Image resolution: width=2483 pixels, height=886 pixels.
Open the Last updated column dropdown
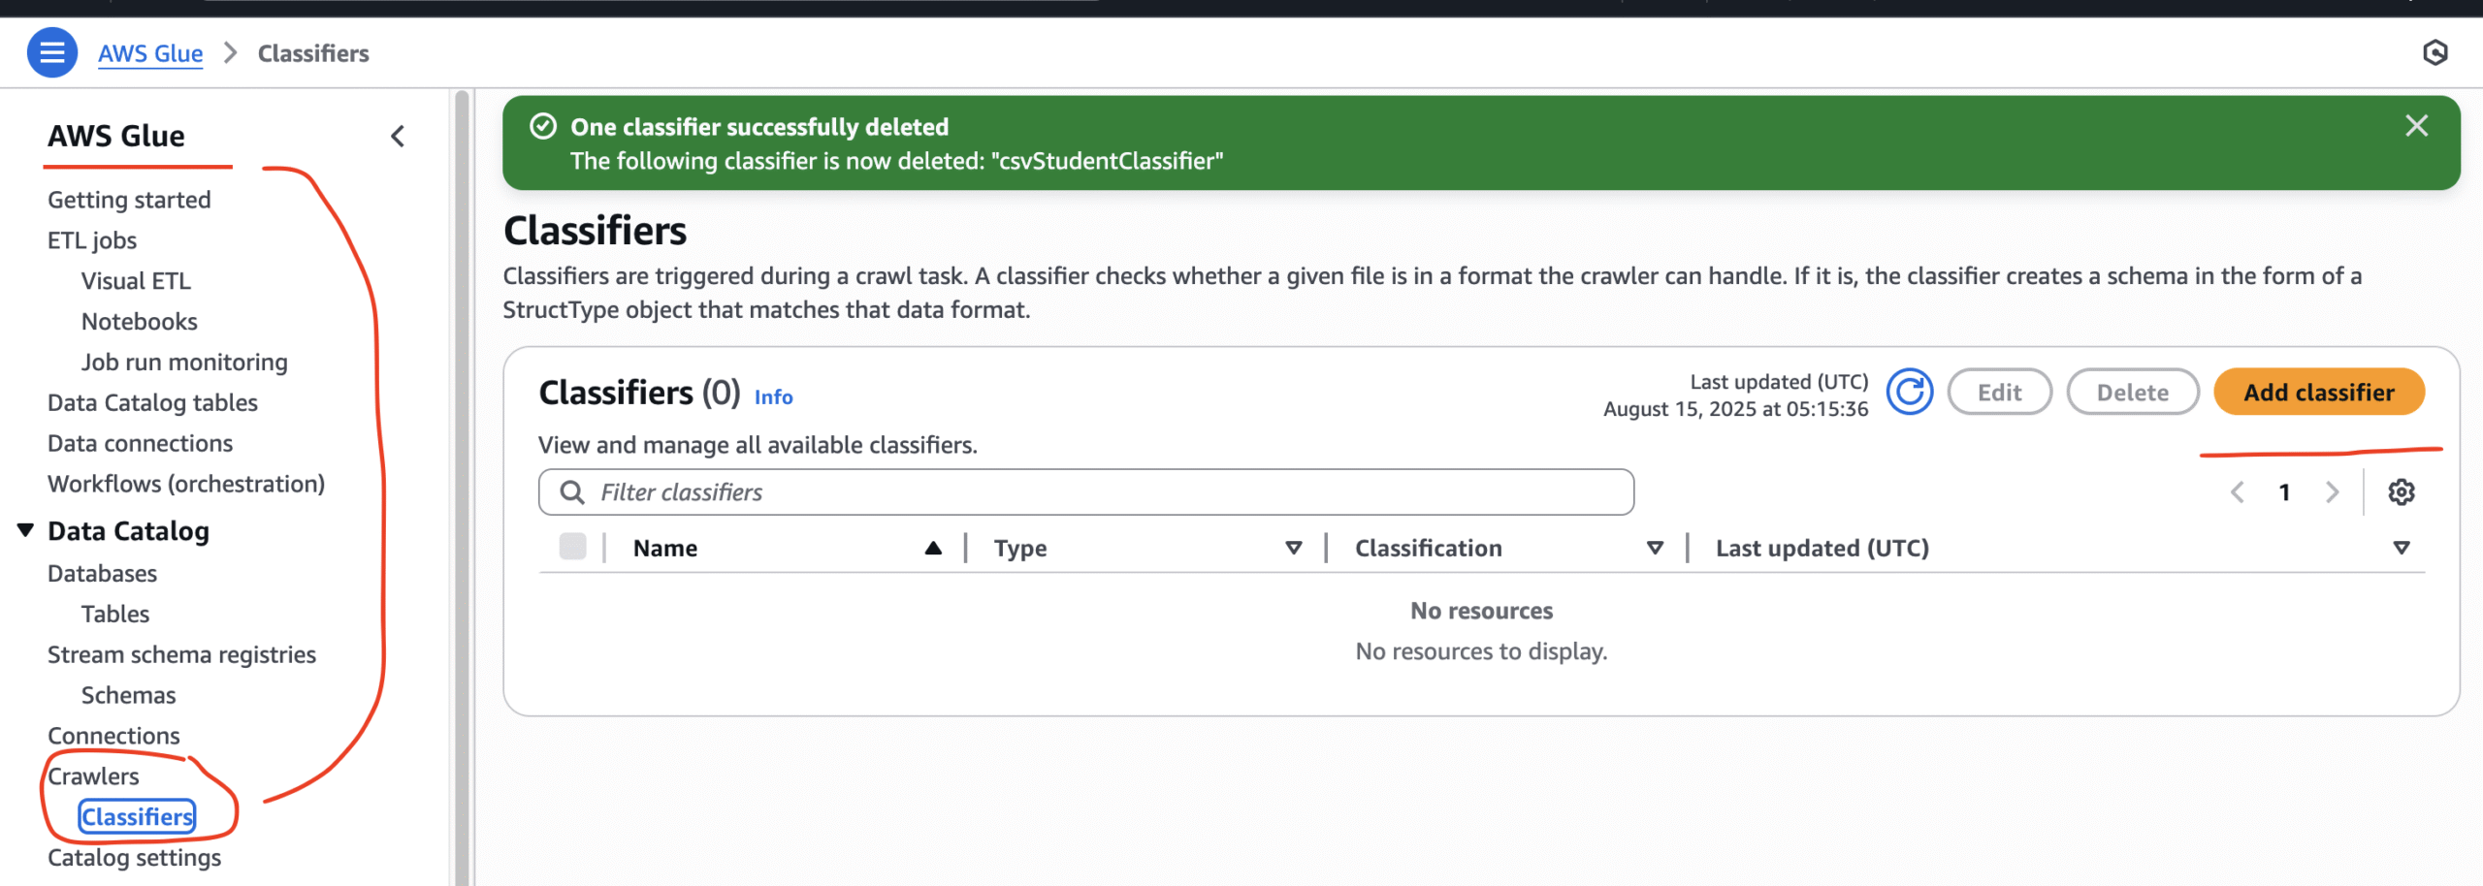tap(2400, 547)
